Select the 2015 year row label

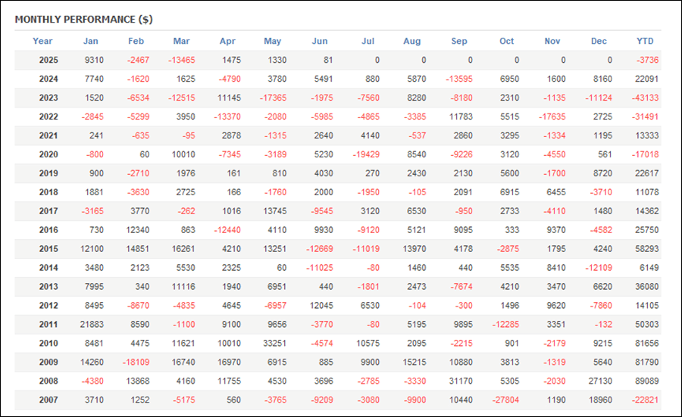pyautogui.click(x=48, y=249)
